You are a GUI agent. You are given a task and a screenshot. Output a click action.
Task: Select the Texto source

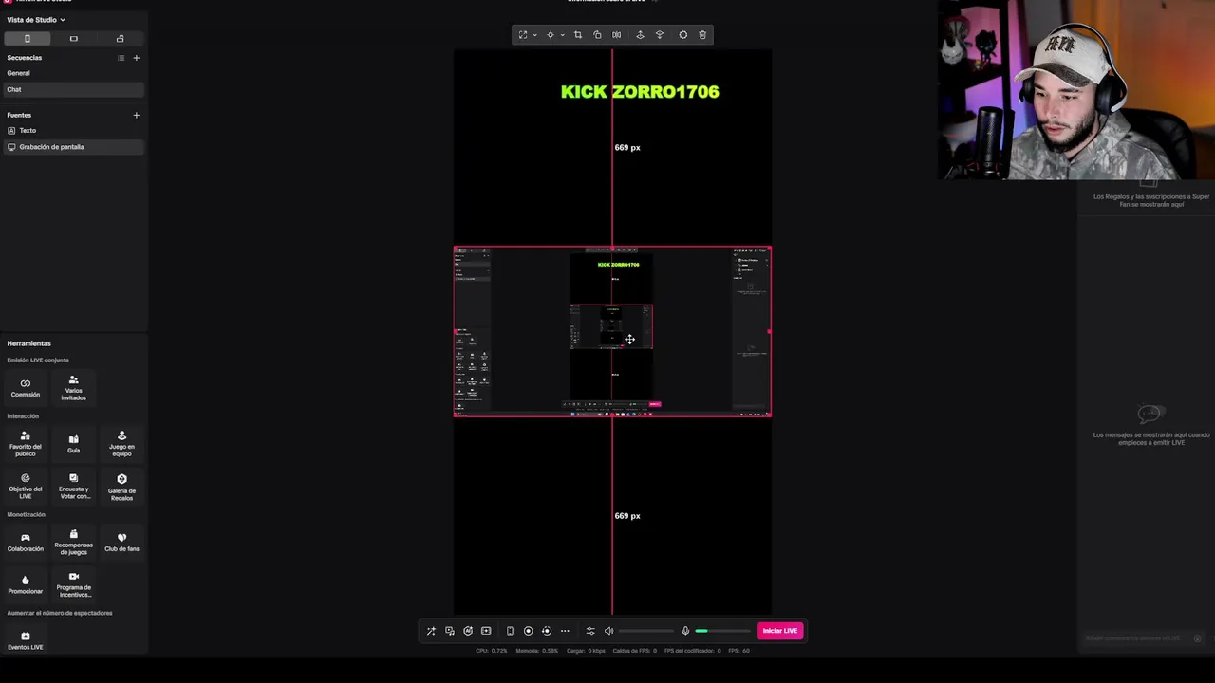point(73,130)
